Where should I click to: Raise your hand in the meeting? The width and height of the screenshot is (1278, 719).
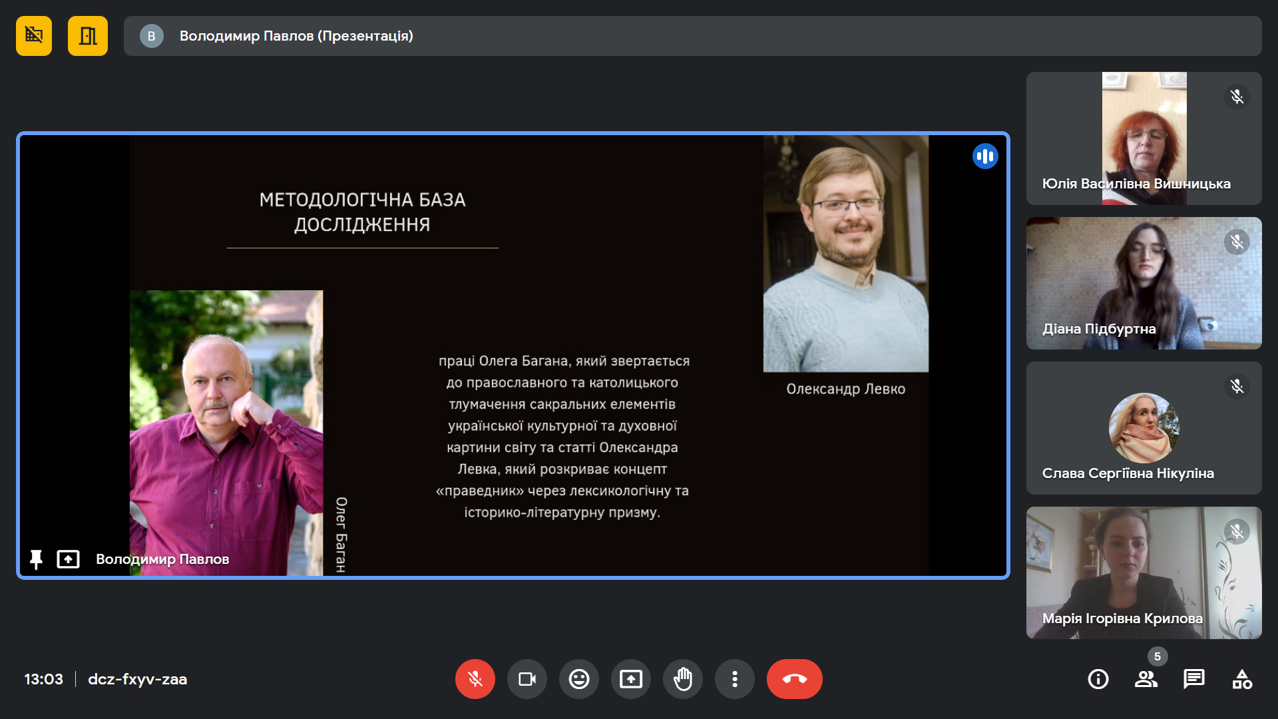pos(682,679)
